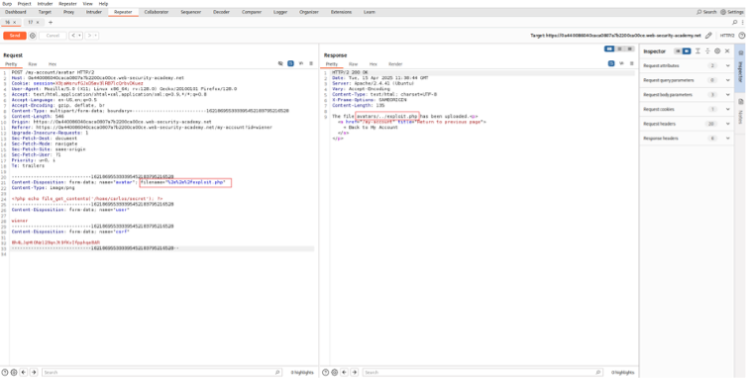Open response search settings gear

coord(335,372)
